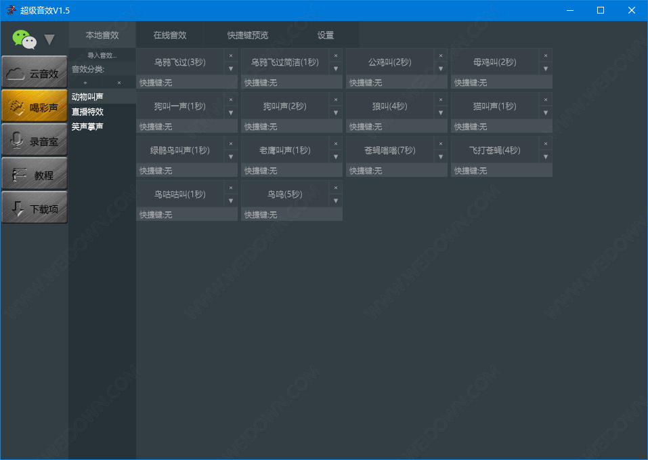Select the 喝彩声 sidebar button
The image size is (648, 460).
click(x=35, y=106)
